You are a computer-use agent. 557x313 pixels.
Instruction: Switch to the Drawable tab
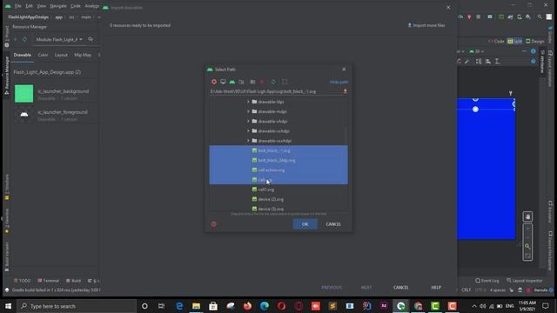(23, 55)
